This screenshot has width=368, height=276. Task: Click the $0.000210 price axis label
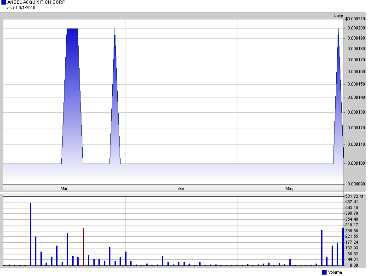[354, 19]
